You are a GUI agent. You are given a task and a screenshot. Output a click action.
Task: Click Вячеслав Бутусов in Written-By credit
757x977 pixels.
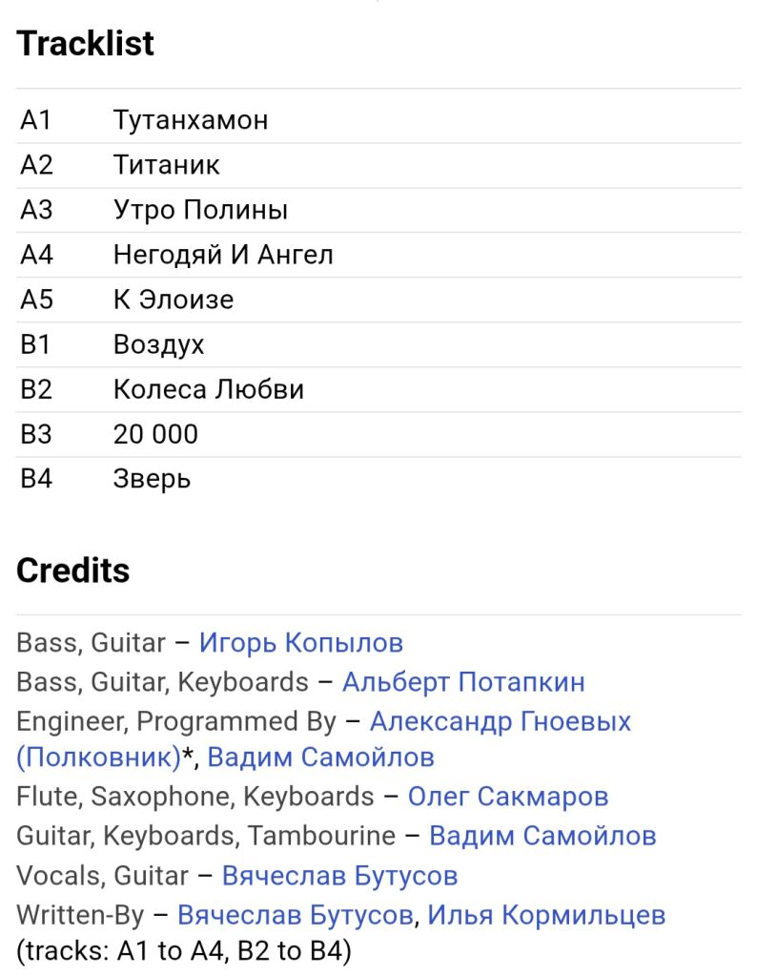tap(296, 915)
